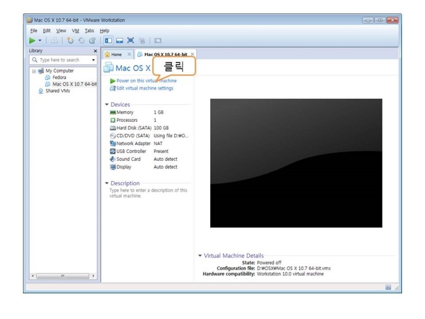Open the VM menu
Screen dimensions: 425x319
[75, 30]
